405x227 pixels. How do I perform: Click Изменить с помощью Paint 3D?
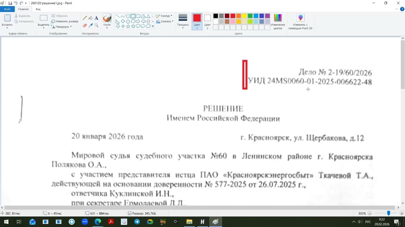[x=300, y=21]
